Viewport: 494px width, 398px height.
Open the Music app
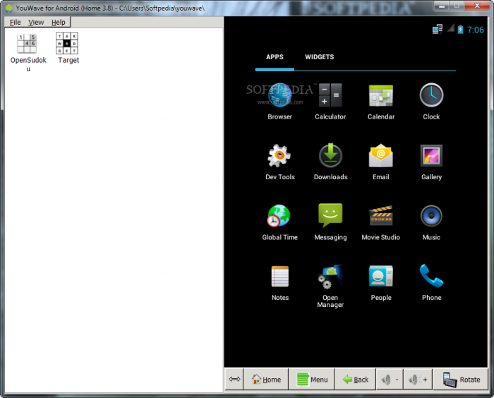(x=431, y=216)
